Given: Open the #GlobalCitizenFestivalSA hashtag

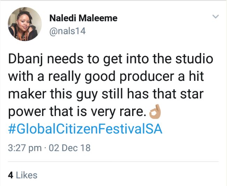Looking at the screenshot, I should coord(85,129).
